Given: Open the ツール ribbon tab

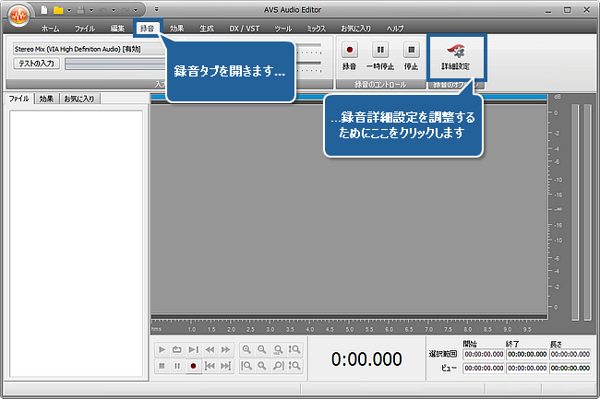Looking at the screenshot, I should [x=283, y=29].
